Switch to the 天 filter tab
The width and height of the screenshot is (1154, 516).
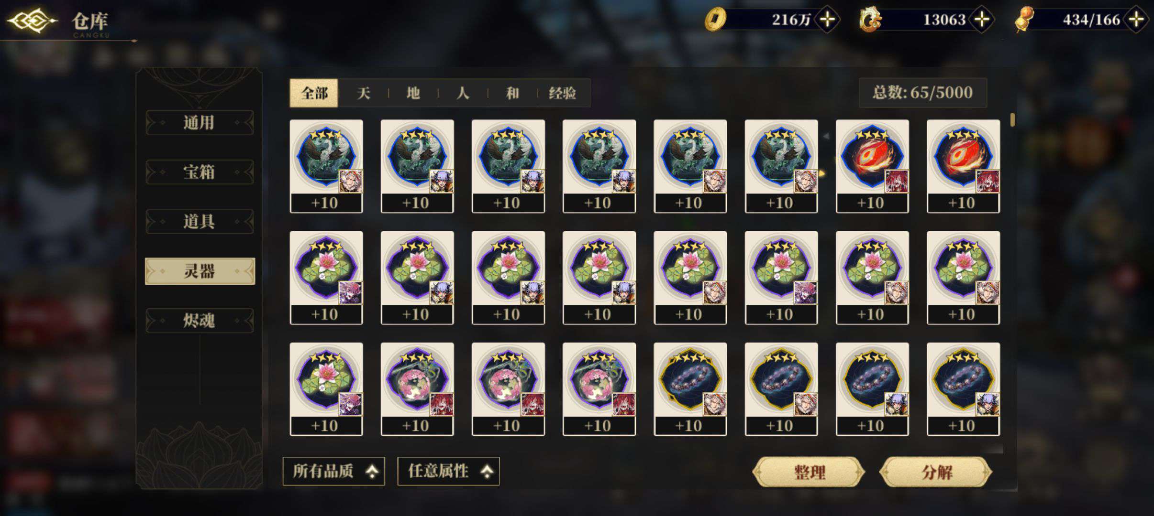364,93
